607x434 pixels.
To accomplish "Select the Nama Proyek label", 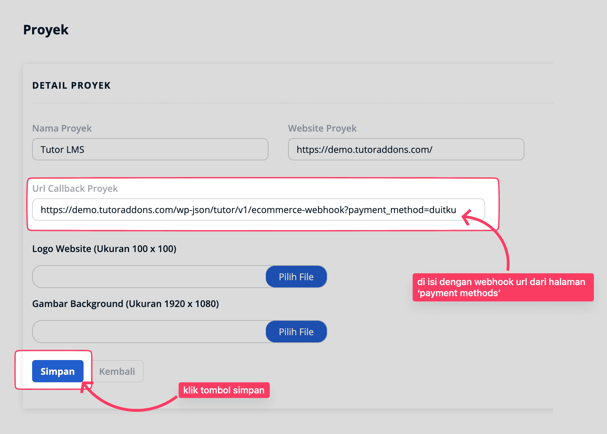I will (x=62, y=128).
